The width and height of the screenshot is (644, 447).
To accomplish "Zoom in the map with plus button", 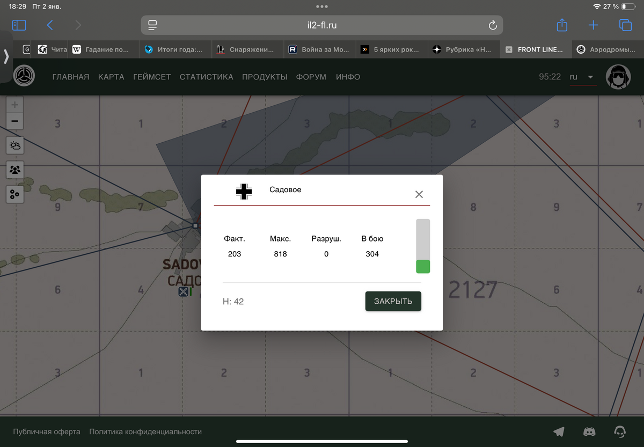I will pyautogui.click(x=15, y=105).
